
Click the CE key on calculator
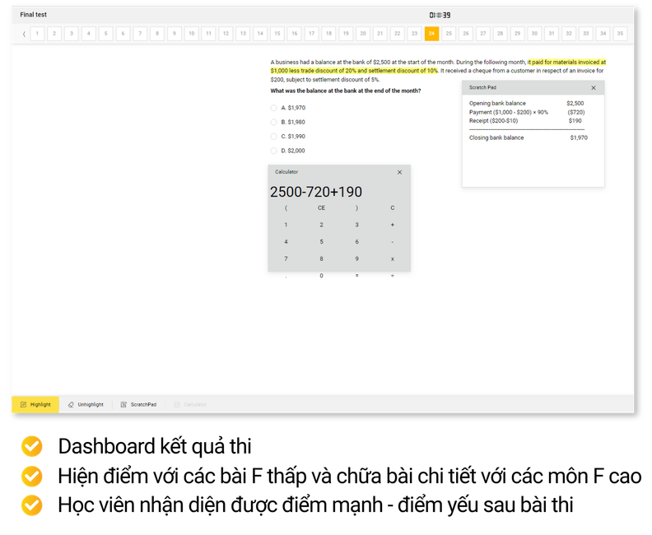coord(321,208)
